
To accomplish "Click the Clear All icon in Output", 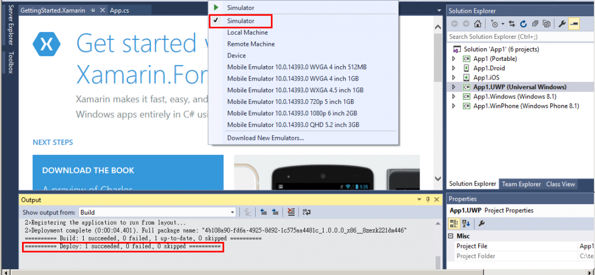I will (x=291, y=212).
